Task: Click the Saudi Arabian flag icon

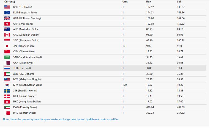Action: pos(7,57)
